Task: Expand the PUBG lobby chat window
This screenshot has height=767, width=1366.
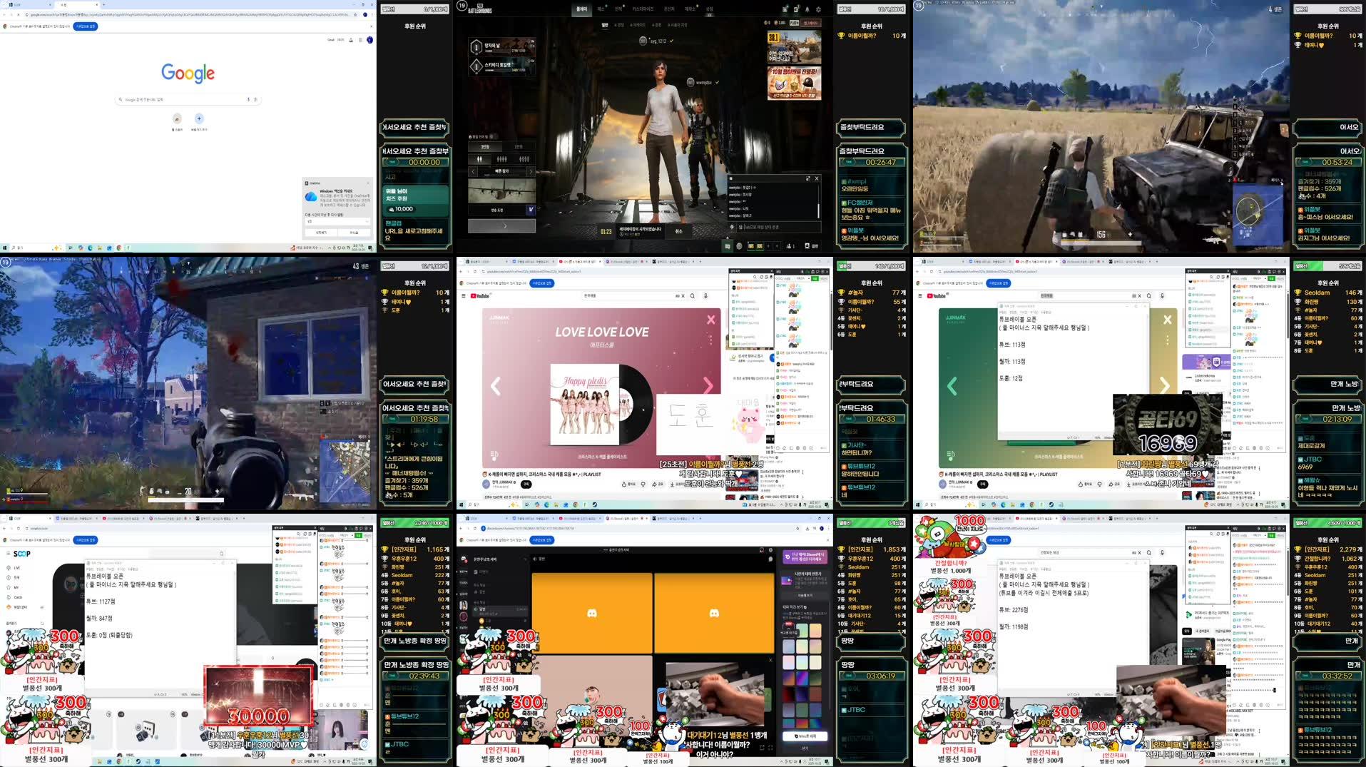Action: tap(807, 178)
